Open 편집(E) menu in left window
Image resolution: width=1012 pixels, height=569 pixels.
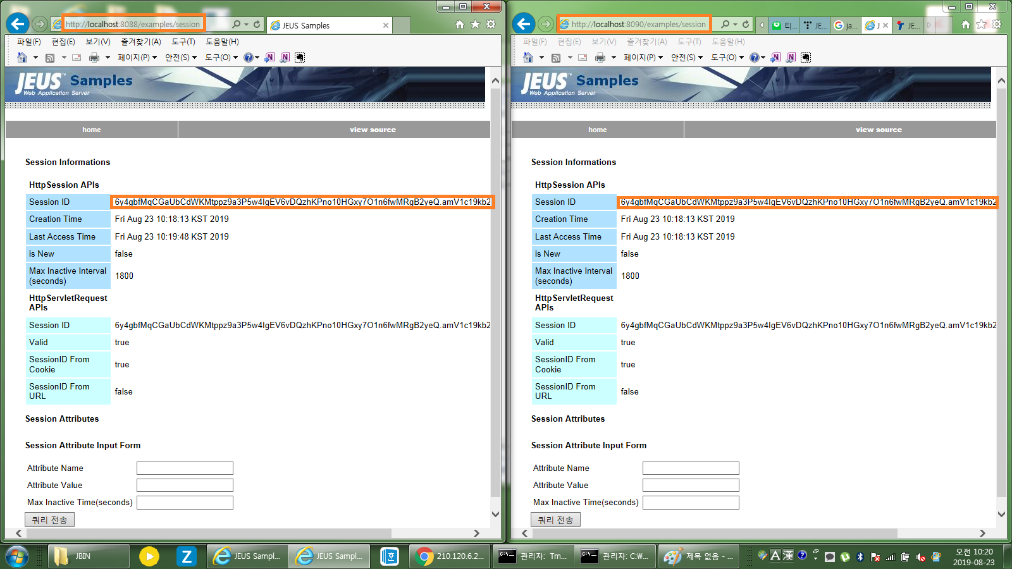tap(63, 42)
